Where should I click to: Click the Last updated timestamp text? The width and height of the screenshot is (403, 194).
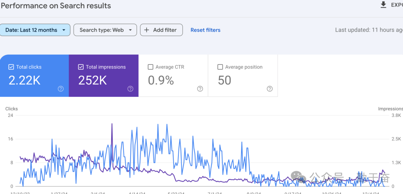tap(369, 30)
